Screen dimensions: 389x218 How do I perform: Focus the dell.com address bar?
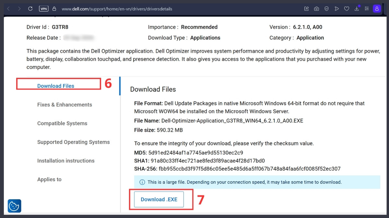pos(117,9)
